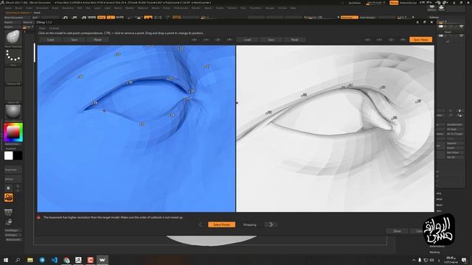Click Save button above the white target view
The image size is (472, 265).
271,40
